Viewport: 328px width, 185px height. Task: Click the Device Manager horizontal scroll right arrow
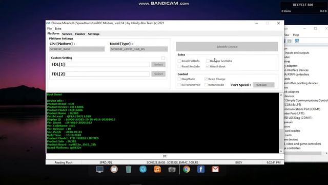326,154
